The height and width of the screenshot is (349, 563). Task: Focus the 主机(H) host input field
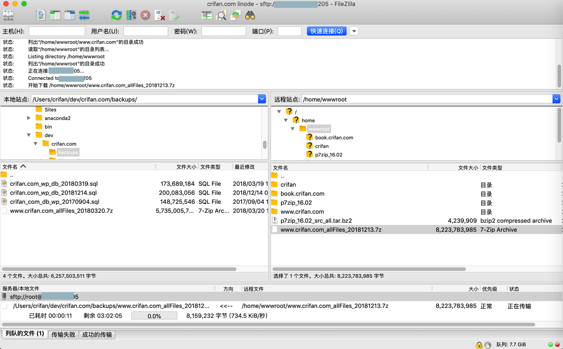tap(57, 31)
